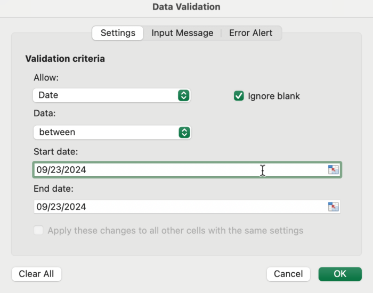Viewport: 373px width, 293px height.
Task: Click the green stepper arrows beside between
Action: [x=184, y=132]
